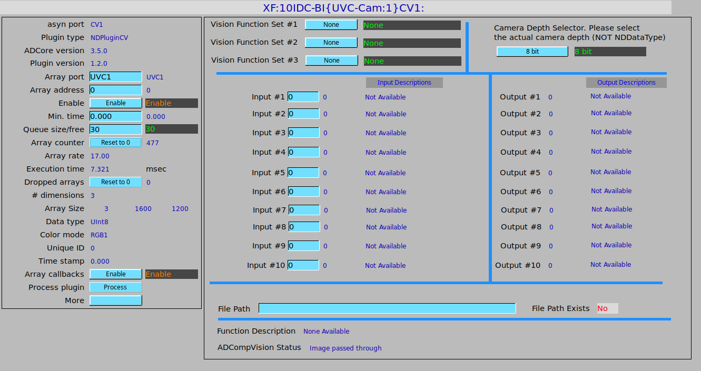Select the Array rate value 17.00
This screenshot has width=701, height=371.
100,156
